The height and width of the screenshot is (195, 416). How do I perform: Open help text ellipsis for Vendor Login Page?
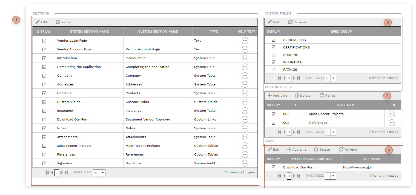[x=245, y=40]
